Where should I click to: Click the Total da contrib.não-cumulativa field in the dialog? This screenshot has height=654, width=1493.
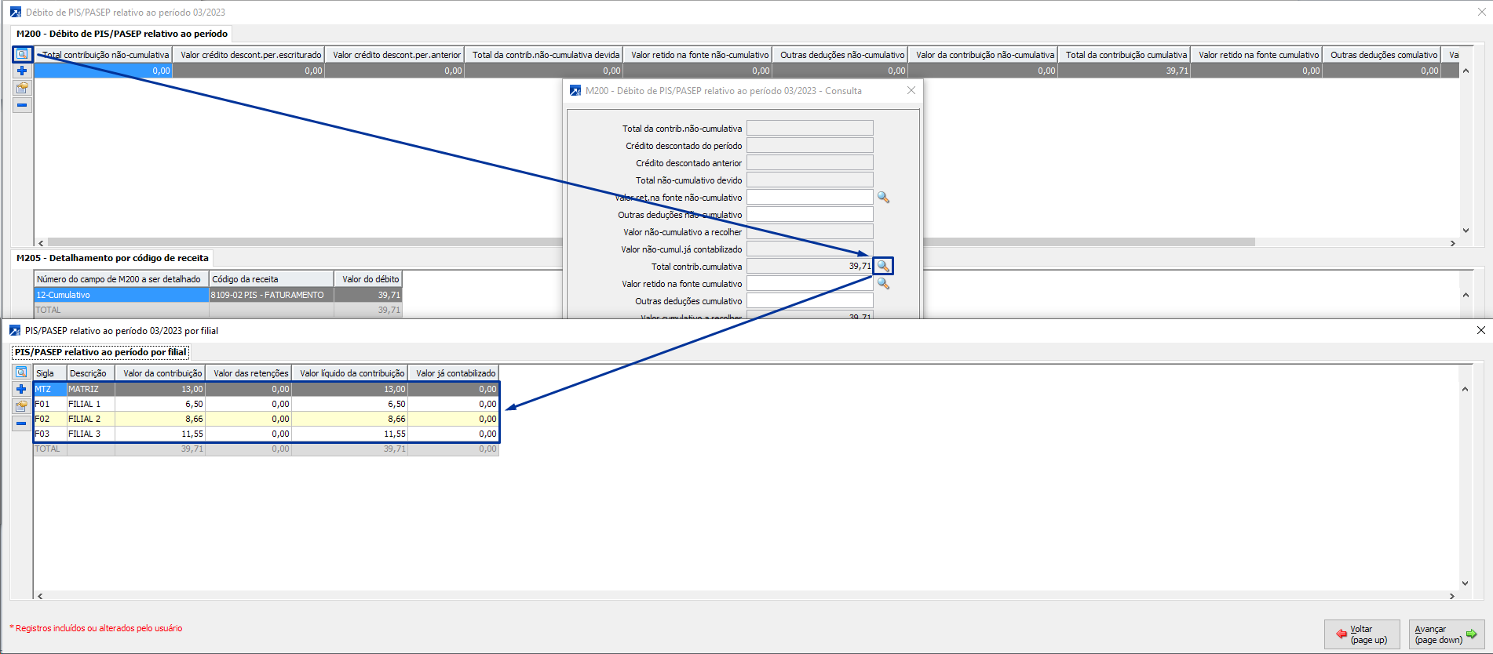click(x=810, y=129)
